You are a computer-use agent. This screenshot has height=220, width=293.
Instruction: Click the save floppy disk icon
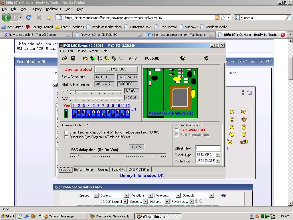coord(73,58)
